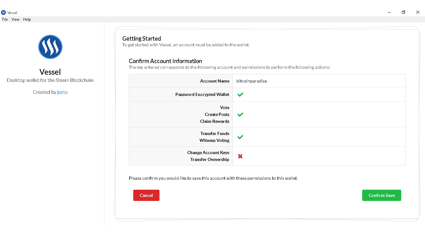Viewport: 425px width, 245px height.
Task: Click the Steem logo in the sidebar
Action: click(50, 47)
